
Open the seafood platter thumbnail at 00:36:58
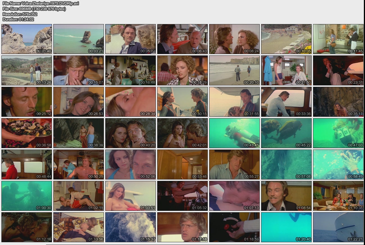pos(27,133)
